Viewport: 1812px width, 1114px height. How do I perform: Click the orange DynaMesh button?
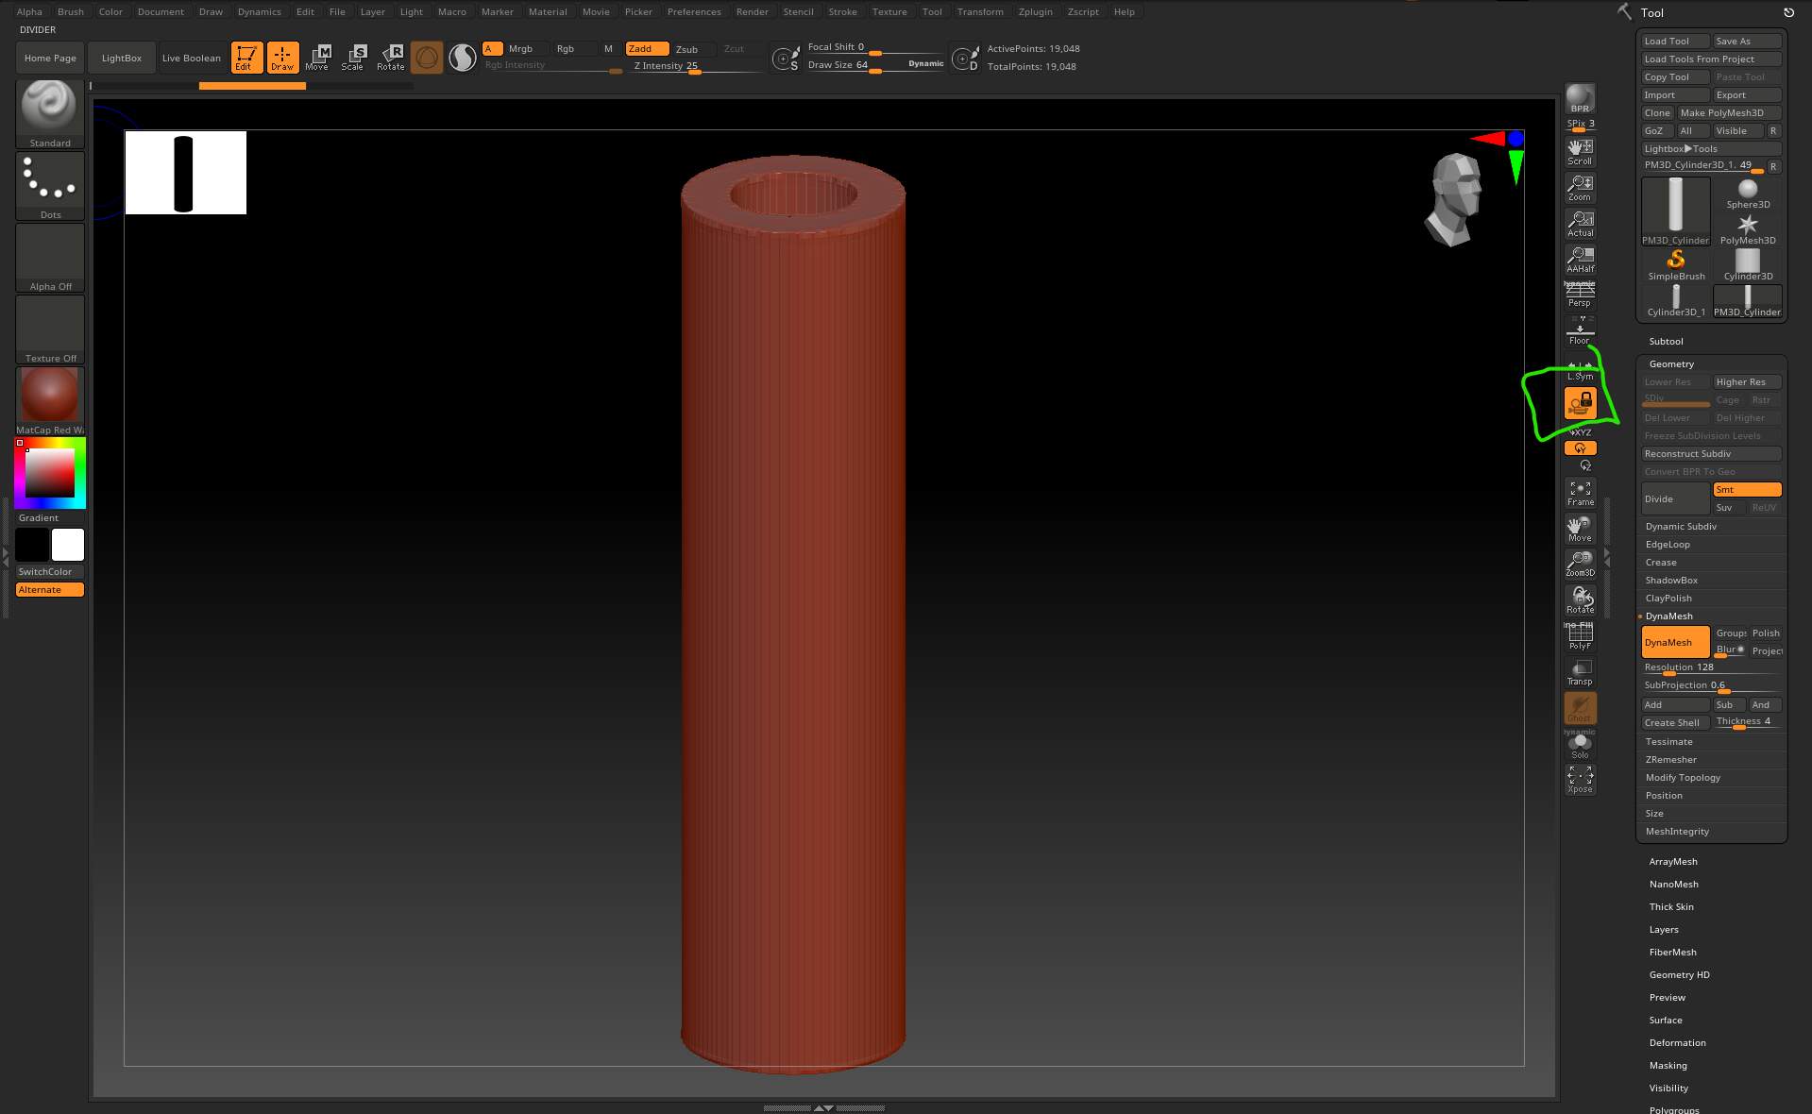tap(1675, 642)
